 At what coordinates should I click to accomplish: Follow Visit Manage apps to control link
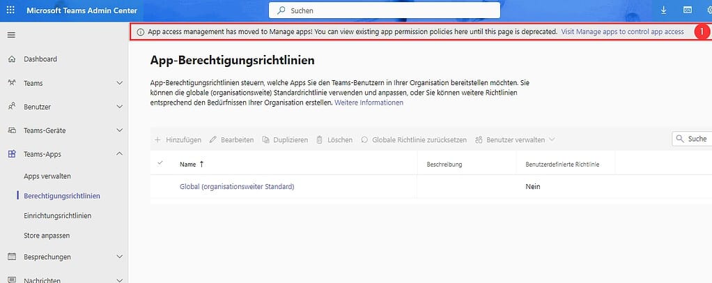tap(623, 32)
